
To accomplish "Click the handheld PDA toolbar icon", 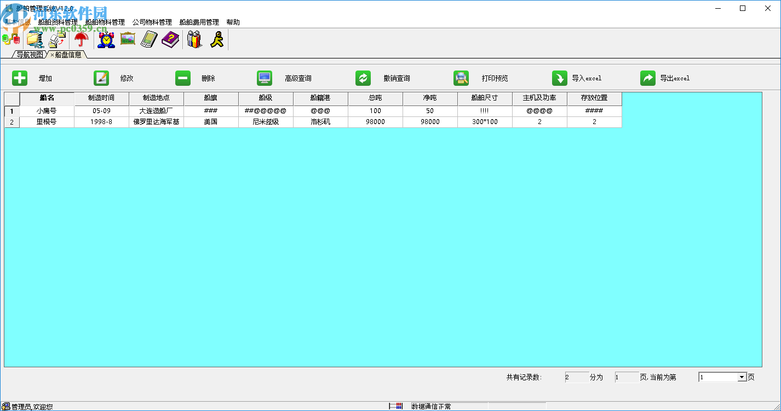I will click(x=149, y=39).
